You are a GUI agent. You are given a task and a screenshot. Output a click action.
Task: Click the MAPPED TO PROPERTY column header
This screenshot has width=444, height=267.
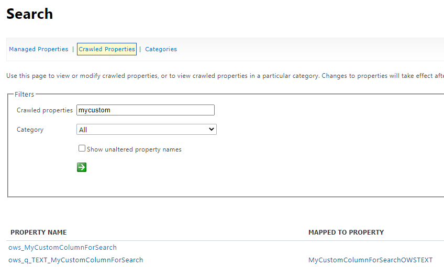tap(346, 232)
